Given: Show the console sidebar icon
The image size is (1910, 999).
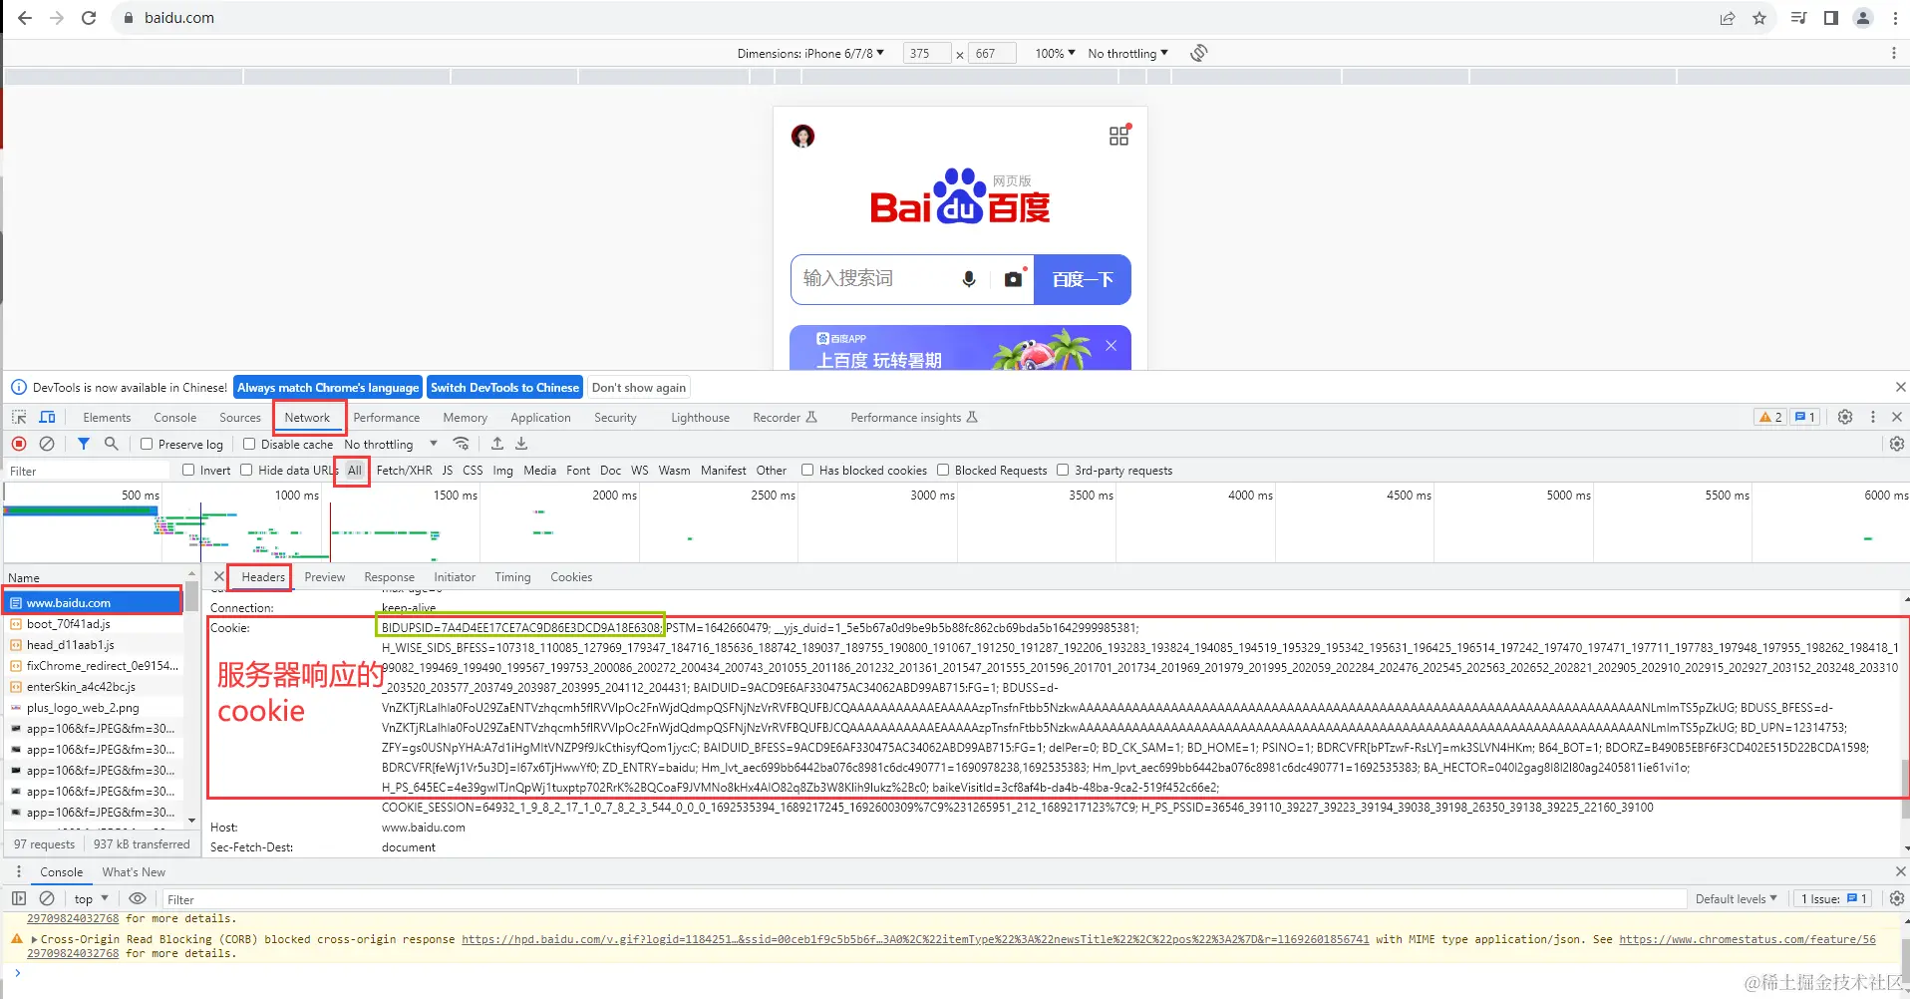Looking at the screenshot, I should [19, 898].
